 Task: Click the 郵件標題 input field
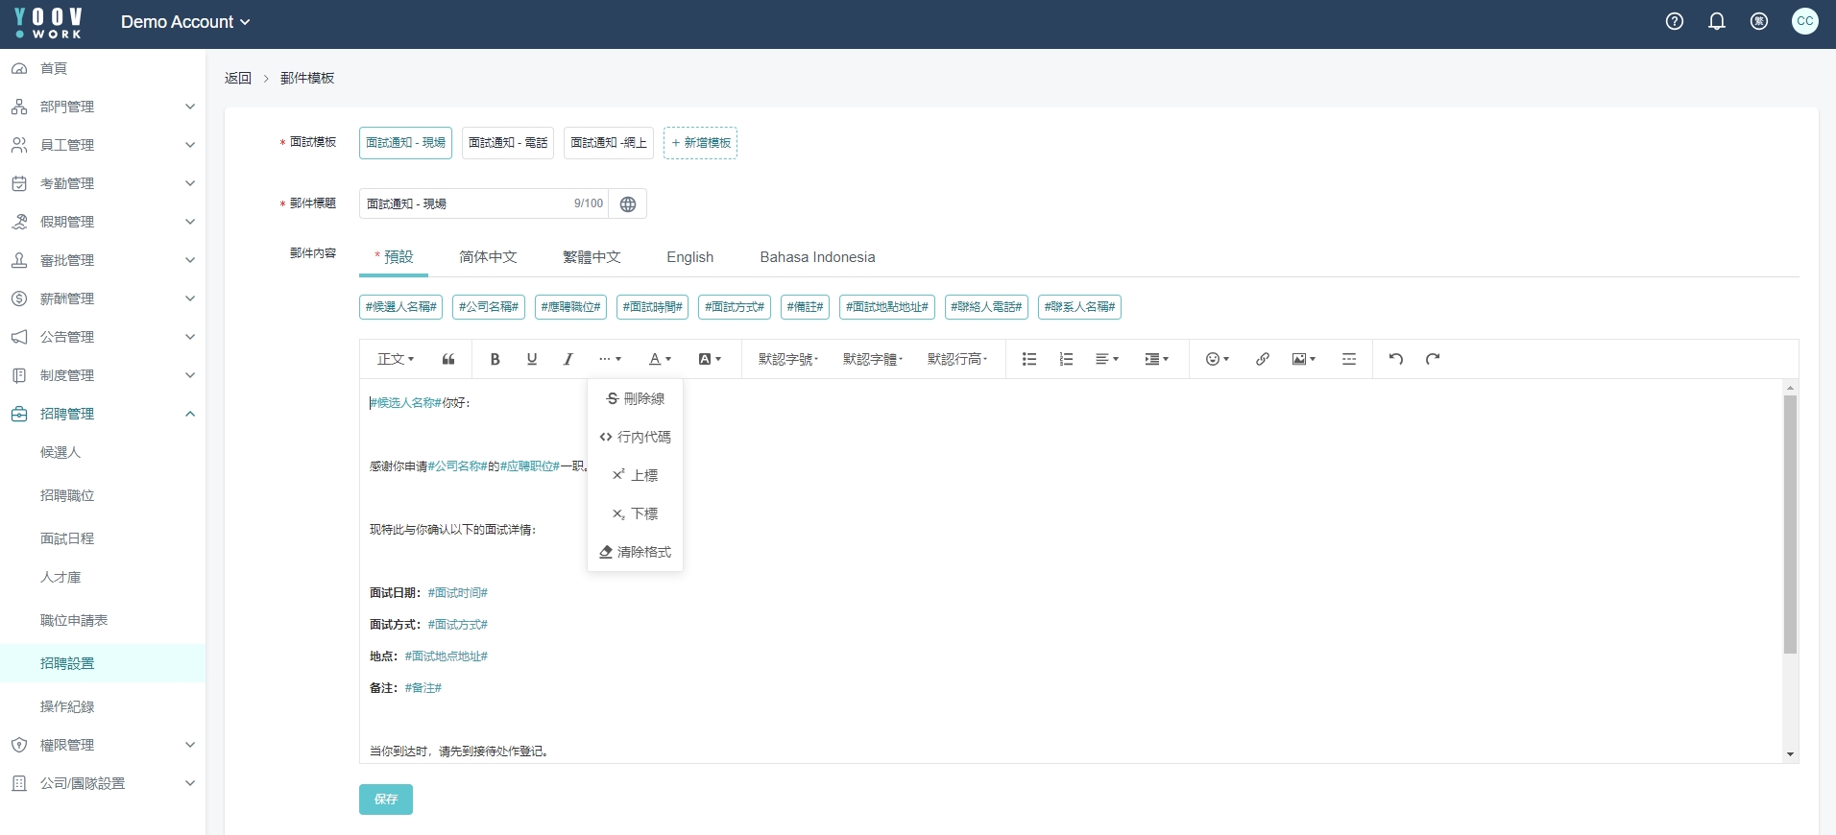coord(466,204)
